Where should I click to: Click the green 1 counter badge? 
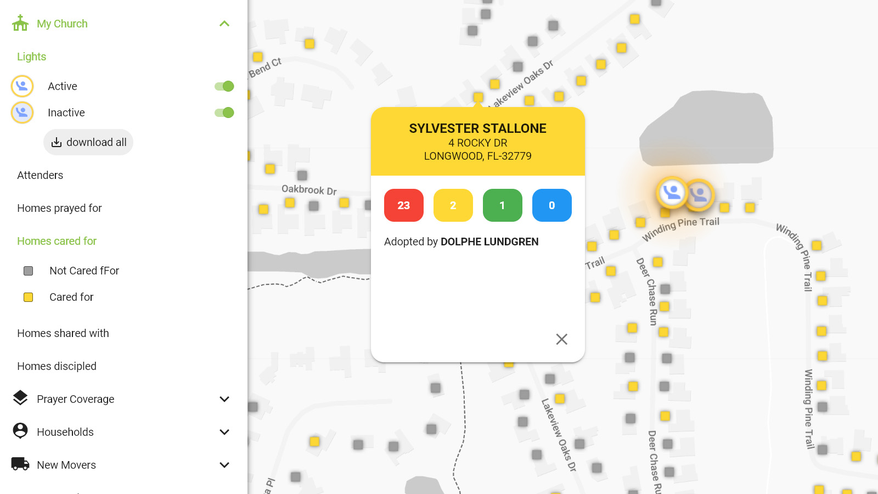pyautogui.click(x=503, y=205)
